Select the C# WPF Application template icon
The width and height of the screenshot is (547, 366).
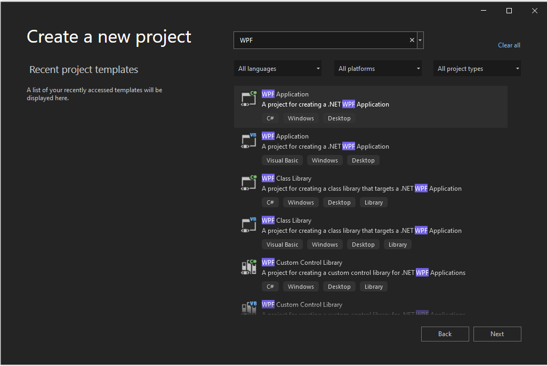248,99
